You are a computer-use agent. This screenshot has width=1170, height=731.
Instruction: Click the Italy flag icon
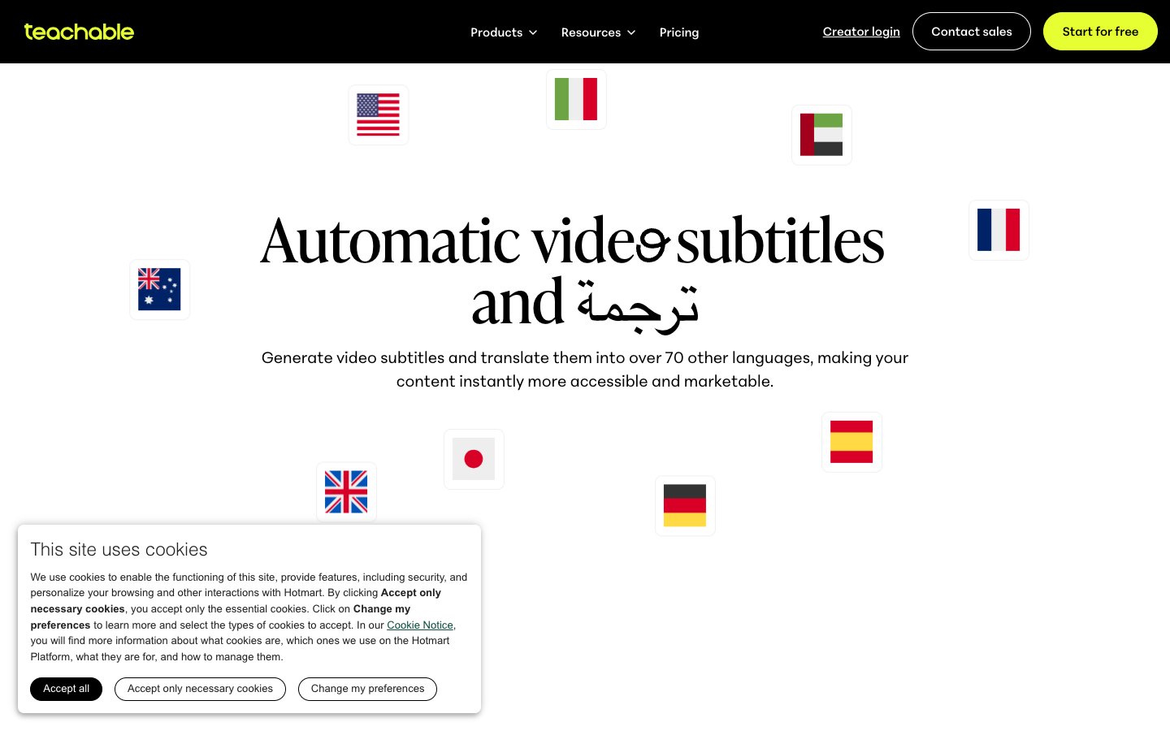tap(576, 99)
